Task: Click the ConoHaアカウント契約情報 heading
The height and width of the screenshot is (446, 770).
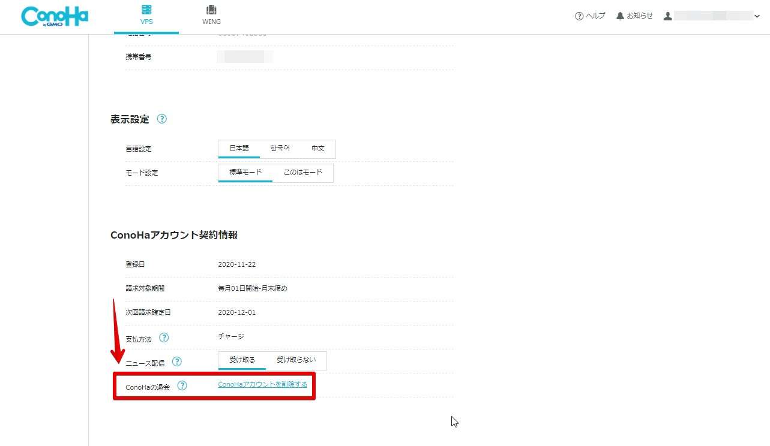Action: pyautogui.click(x=174, y=235)
